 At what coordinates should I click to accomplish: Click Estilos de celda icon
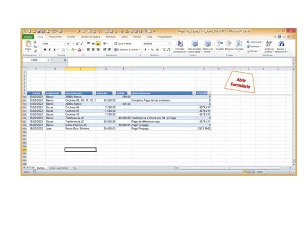coord(207,44)
